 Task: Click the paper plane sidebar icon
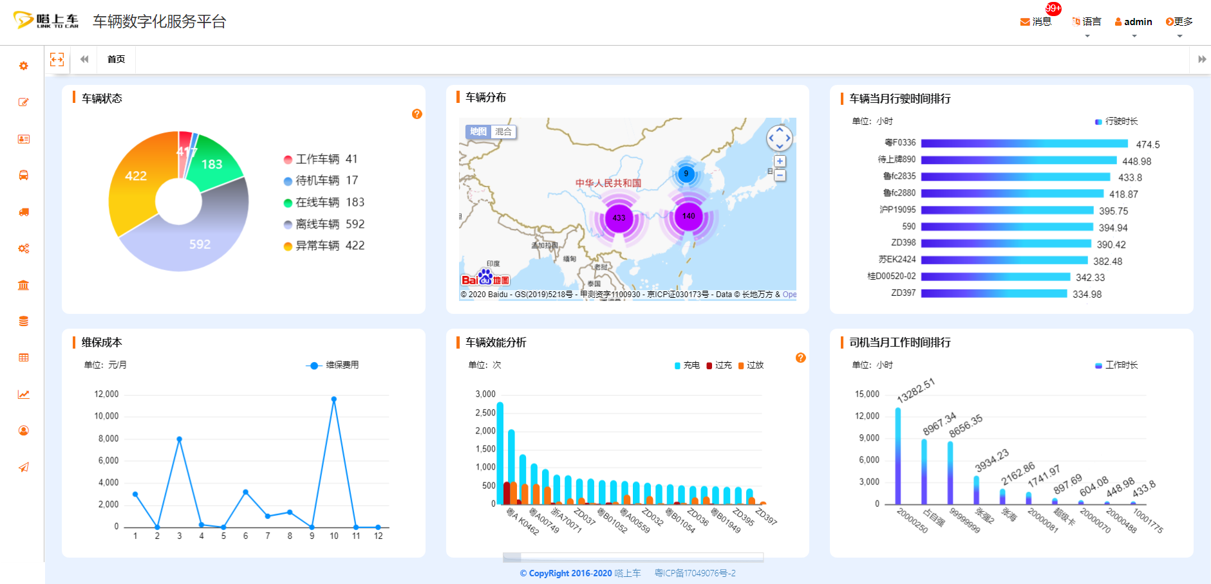[24, 468]
